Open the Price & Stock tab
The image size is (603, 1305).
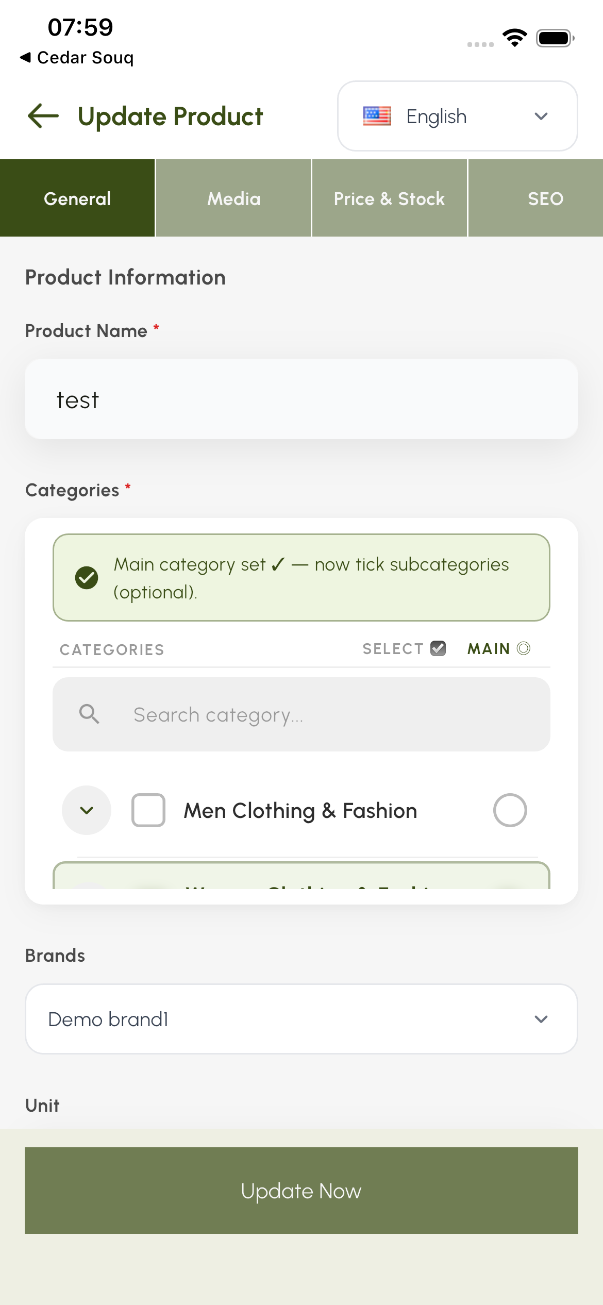tap(389, 198)
